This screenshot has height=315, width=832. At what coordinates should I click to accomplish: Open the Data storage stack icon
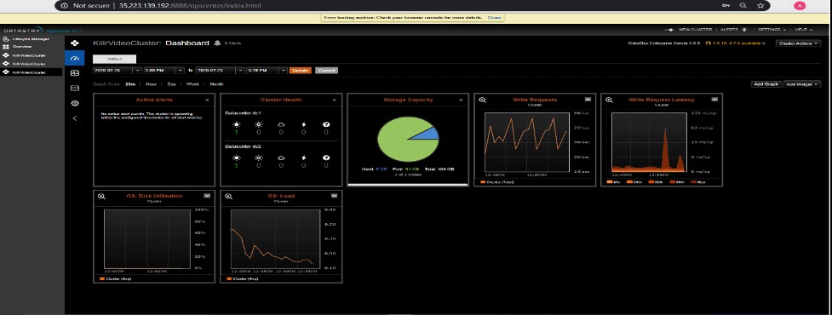[74, 88]
